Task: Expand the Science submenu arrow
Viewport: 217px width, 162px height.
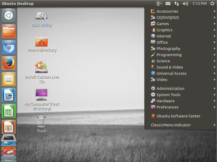Action: 215,61
